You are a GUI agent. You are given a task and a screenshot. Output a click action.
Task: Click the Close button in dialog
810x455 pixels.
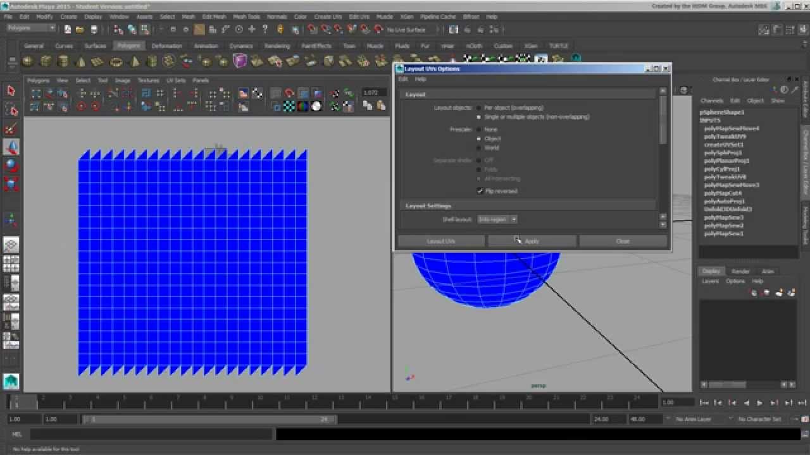coord(623,241)
